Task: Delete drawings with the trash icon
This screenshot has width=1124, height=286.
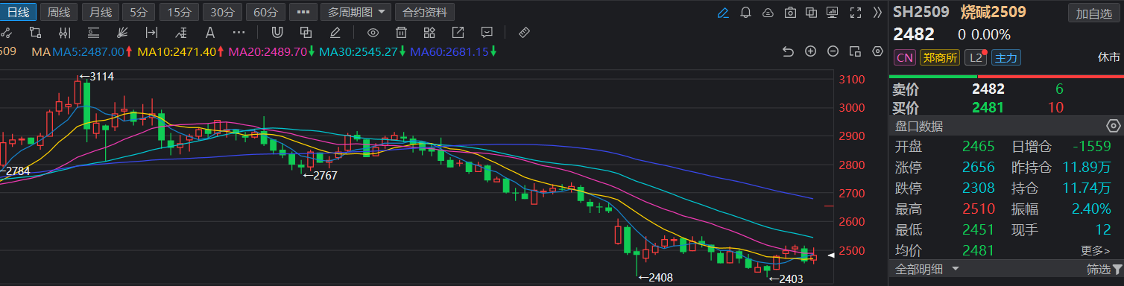Action: tap(401, 32)
